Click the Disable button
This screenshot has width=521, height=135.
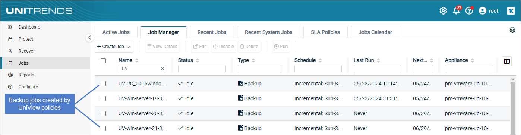coord(223,47)
